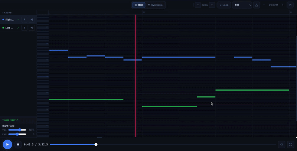297x151 pixels.
Task: Enter fullscreen mode with the expand icon
Action: [x=291, y=144]
